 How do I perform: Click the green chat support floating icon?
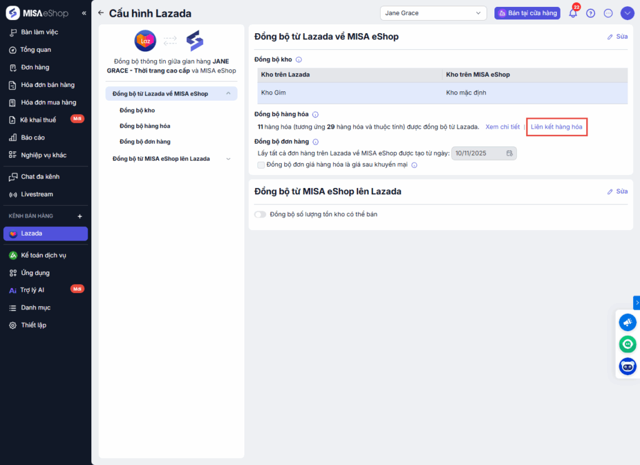[x=627, y=344]
